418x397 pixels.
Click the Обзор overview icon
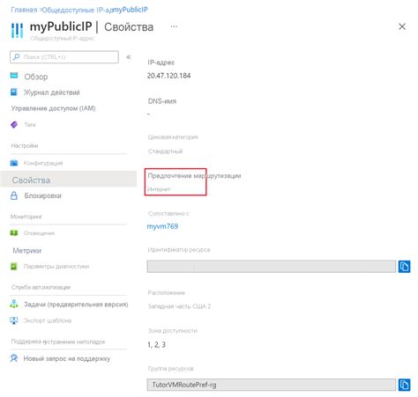(x=14, y=76)
